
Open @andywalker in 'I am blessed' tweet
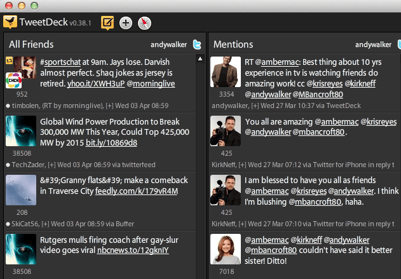click(351, 191)
